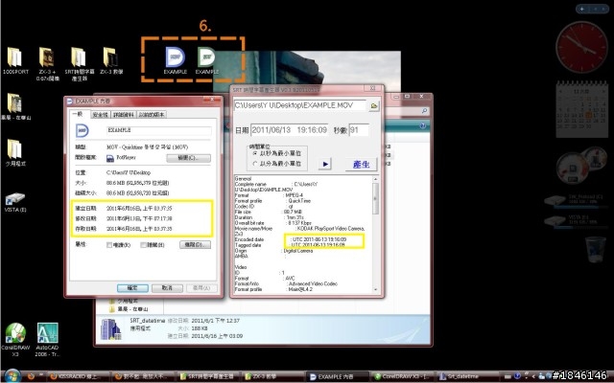This screenshot has width=614, height=383.
Task: Click the search icon in Explorer window
Action: [x=424, y=111]
